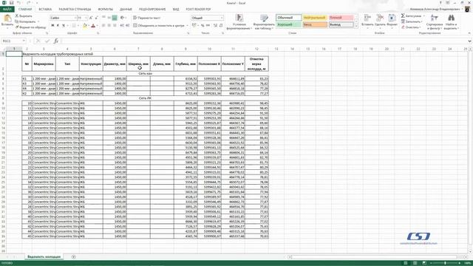Expand the formula bar chevron

click(469, 41)
